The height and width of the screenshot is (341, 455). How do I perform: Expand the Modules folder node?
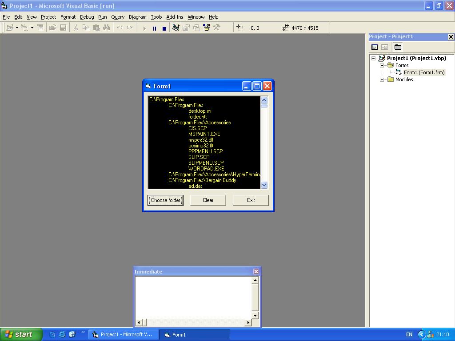pyautogui.click(x=382, y=79)
